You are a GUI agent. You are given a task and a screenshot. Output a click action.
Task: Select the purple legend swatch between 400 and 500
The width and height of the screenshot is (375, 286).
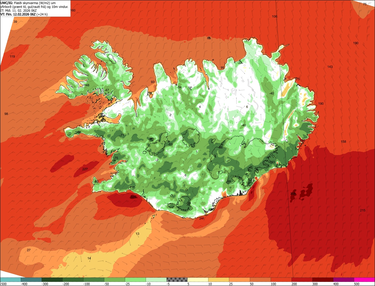(344, 280)
